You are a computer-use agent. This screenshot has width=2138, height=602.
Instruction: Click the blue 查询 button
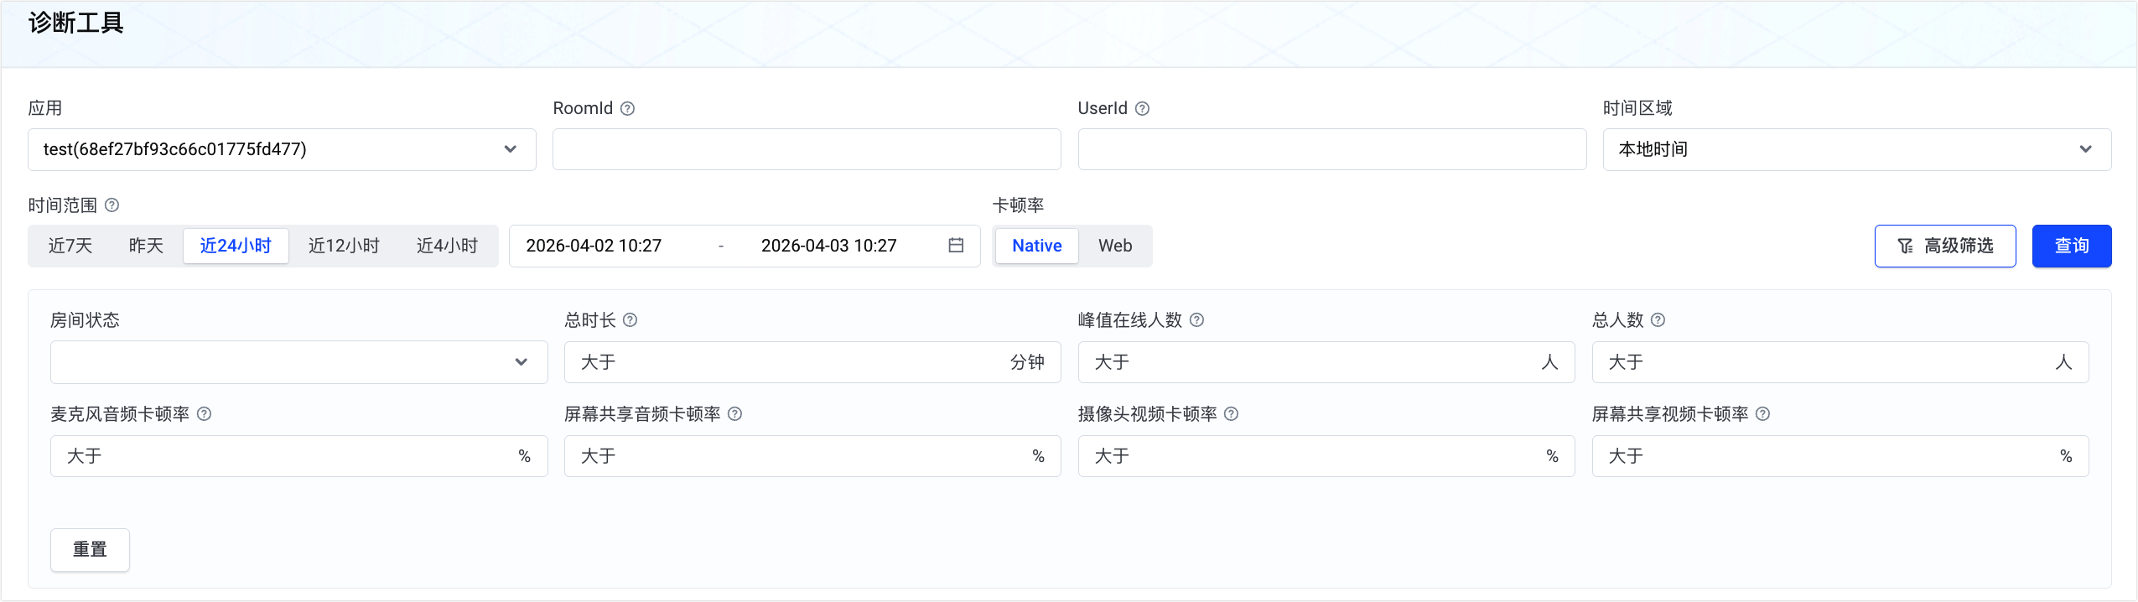(2072, 246)
